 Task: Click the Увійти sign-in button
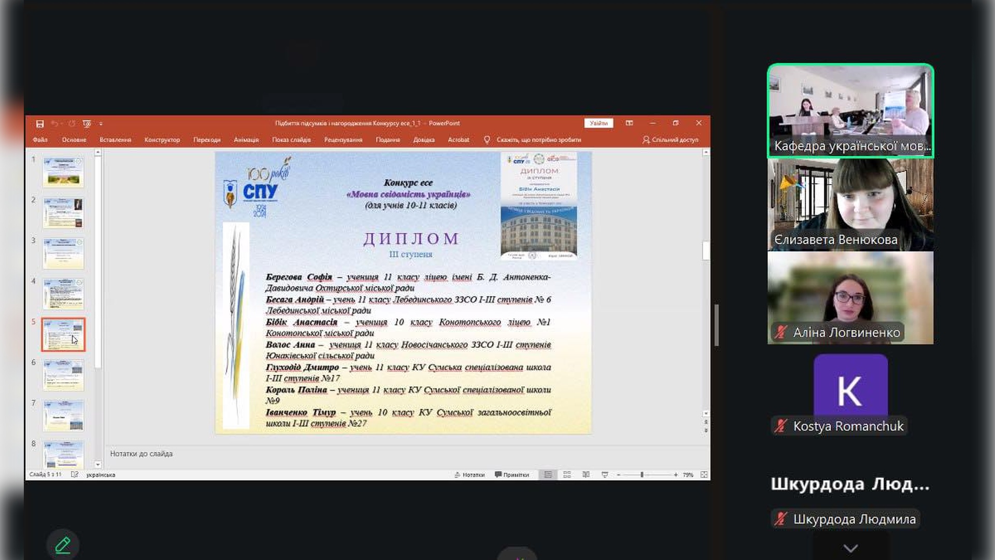[599, 123]
